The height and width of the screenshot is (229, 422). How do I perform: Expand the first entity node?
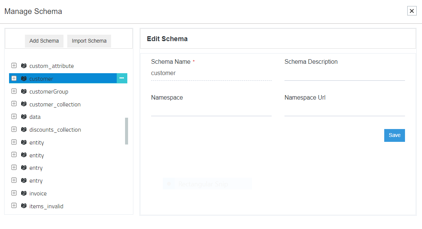14,142
